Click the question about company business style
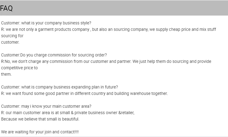Image resolution: width=228 pixels, height=137 pixels. 46,23
